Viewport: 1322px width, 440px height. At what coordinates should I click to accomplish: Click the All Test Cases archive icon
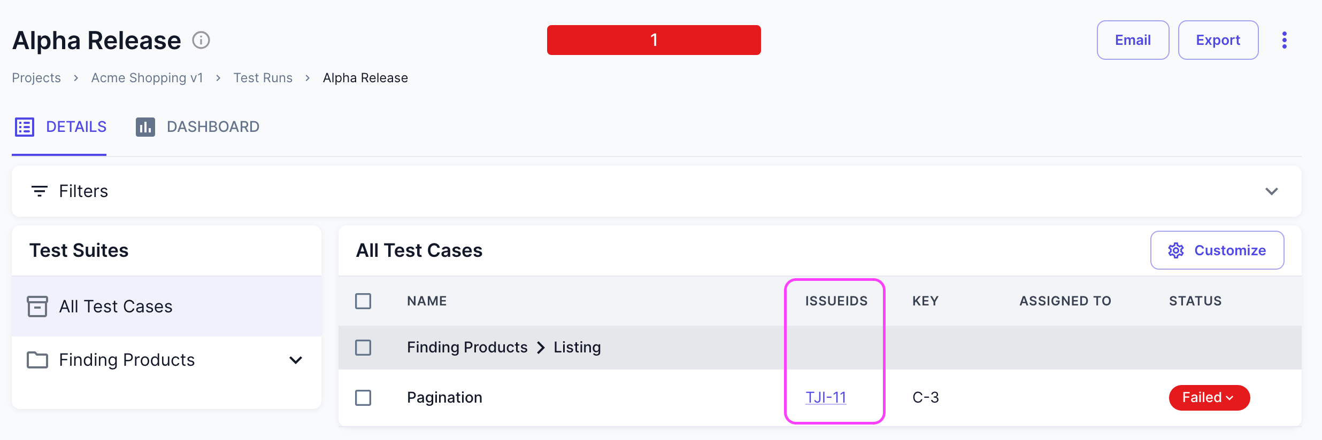(x=37, y=307)
